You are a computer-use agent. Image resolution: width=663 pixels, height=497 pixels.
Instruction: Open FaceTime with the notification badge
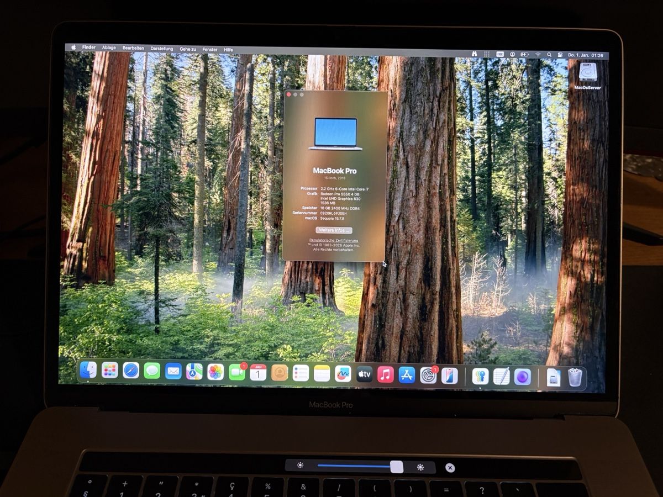(237, 372)
